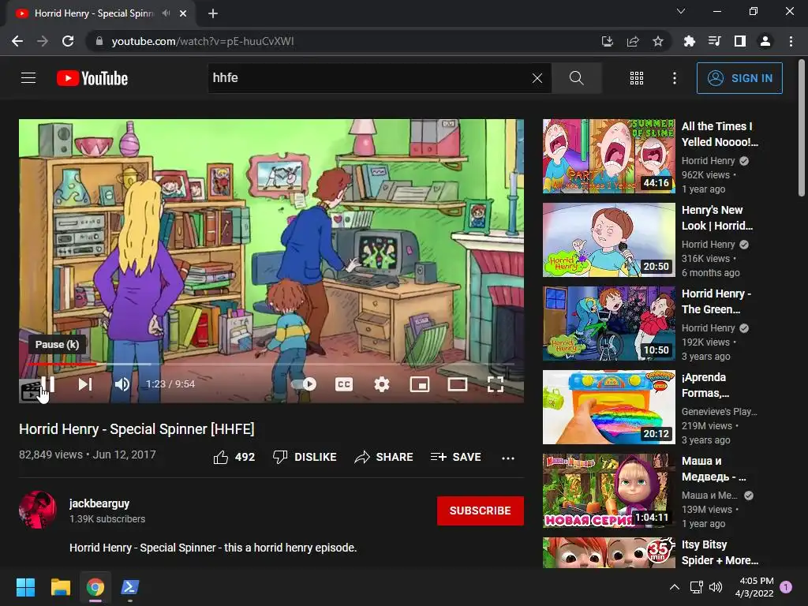The height and width of the screenshot is (606, 808).
Task: Toggle closed captions CC button
Action: click(x=344, y=384)
